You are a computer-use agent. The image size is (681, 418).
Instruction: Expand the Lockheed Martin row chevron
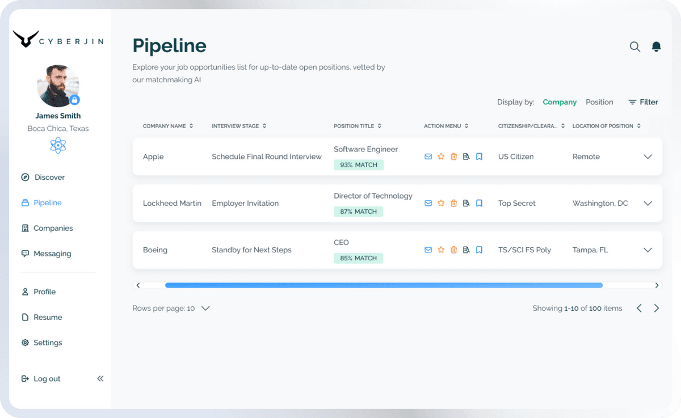pos(648,203)
